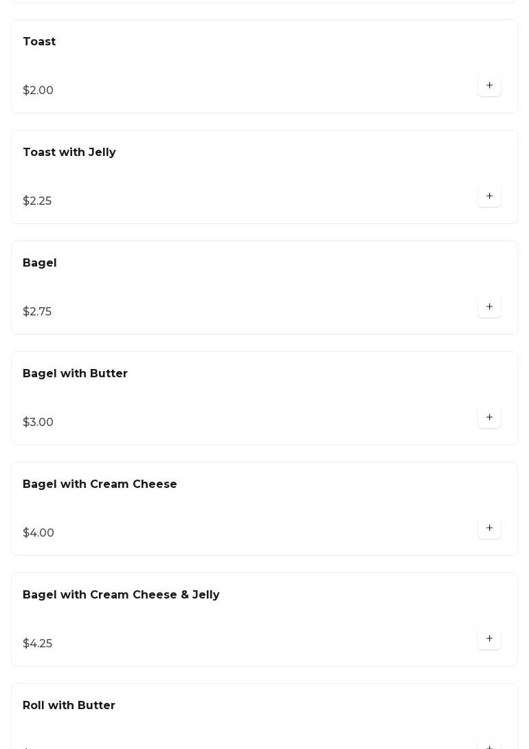Add Bagel with Butter via plus icon
Screen dimensions: 529x749
click(489, 418)
